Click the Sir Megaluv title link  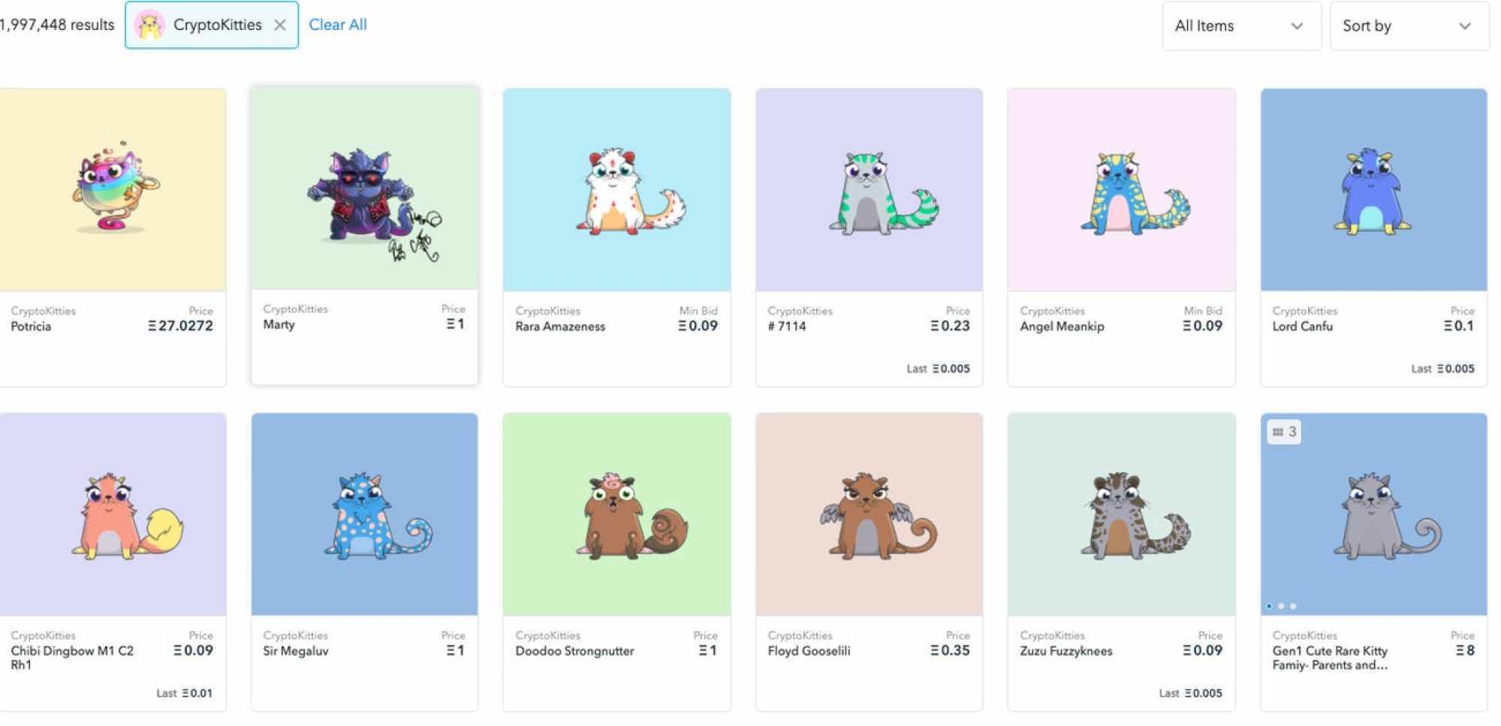(x=296, y=651)
